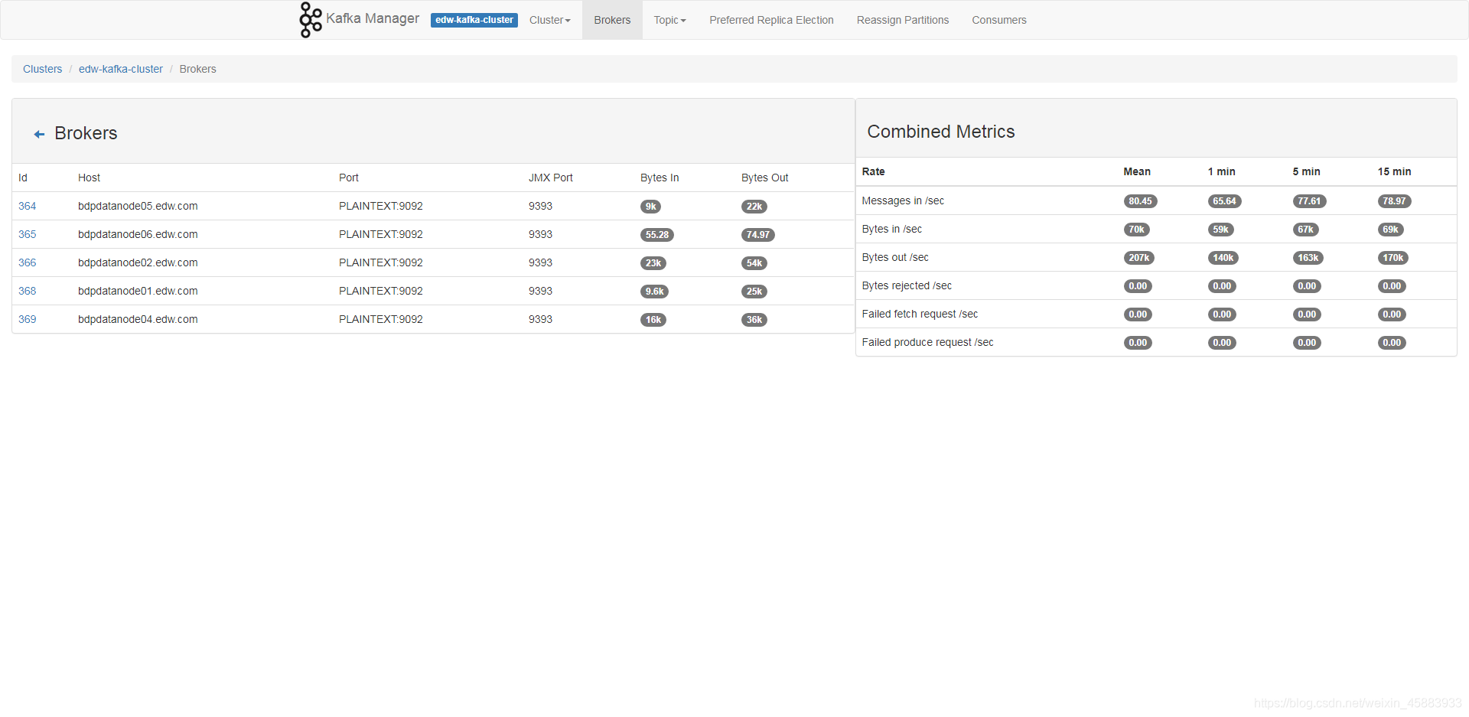Click host bdpdatanode05.edw.com
Viewport: 1469px width, 717px height.
click(138, 206)
